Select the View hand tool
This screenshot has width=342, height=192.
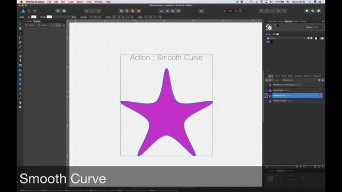click(x=20, y=102)
